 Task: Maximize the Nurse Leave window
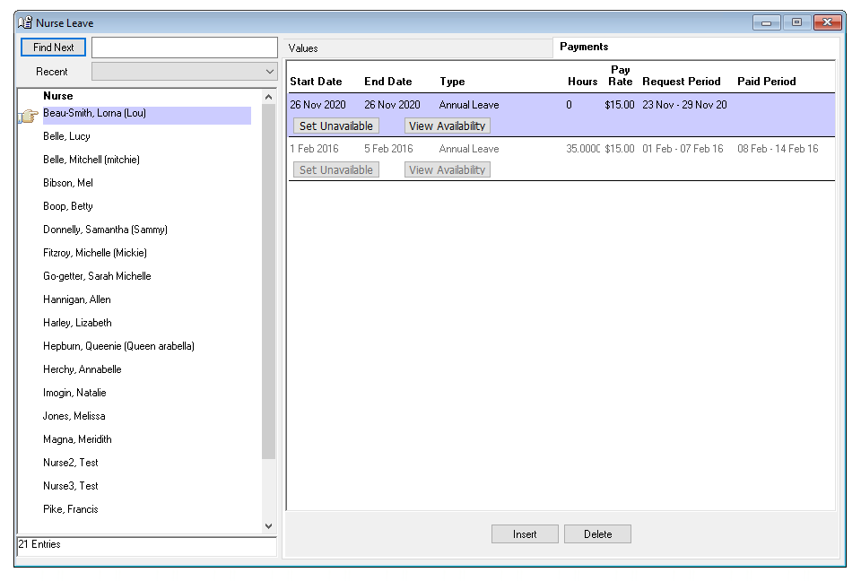point(796,22)
